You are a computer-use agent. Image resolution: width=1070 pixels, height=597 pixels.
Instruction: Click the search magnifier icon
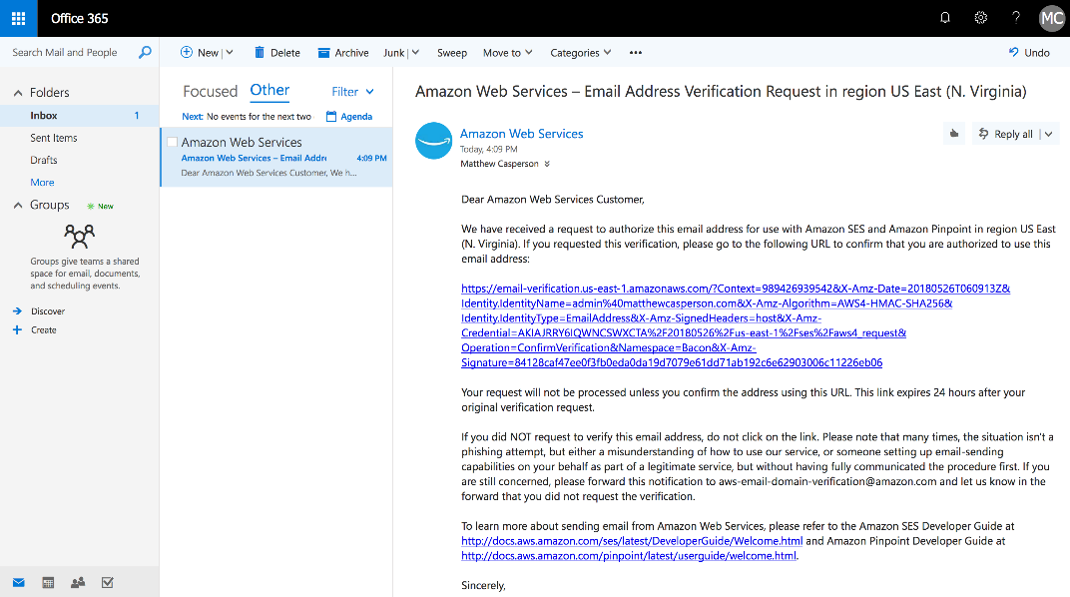[145, 53]
